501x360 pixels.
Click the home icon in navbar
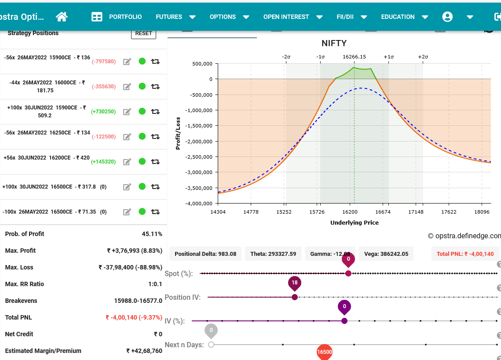tap(62, 17)
